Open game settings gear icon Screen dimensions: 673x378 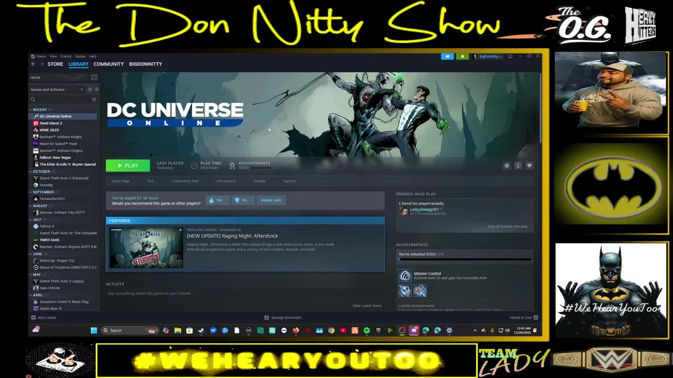coord(507,165)
